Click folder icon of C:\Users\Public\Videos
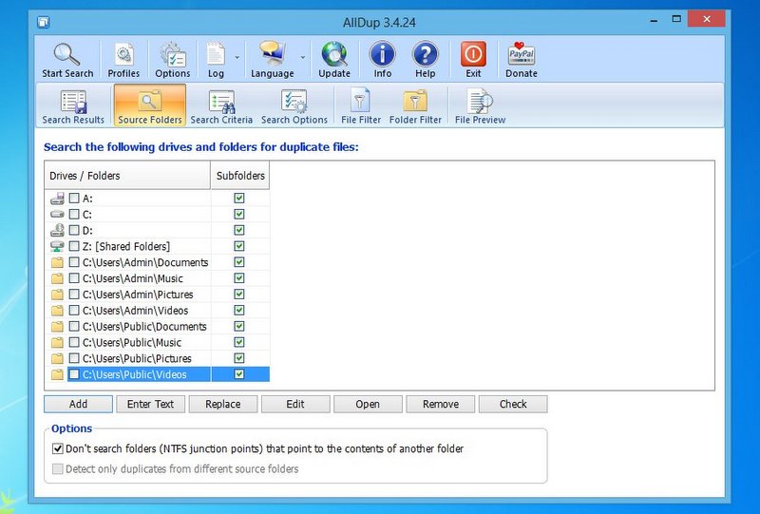This screenshot has height=514, width=760. [57, 375]
